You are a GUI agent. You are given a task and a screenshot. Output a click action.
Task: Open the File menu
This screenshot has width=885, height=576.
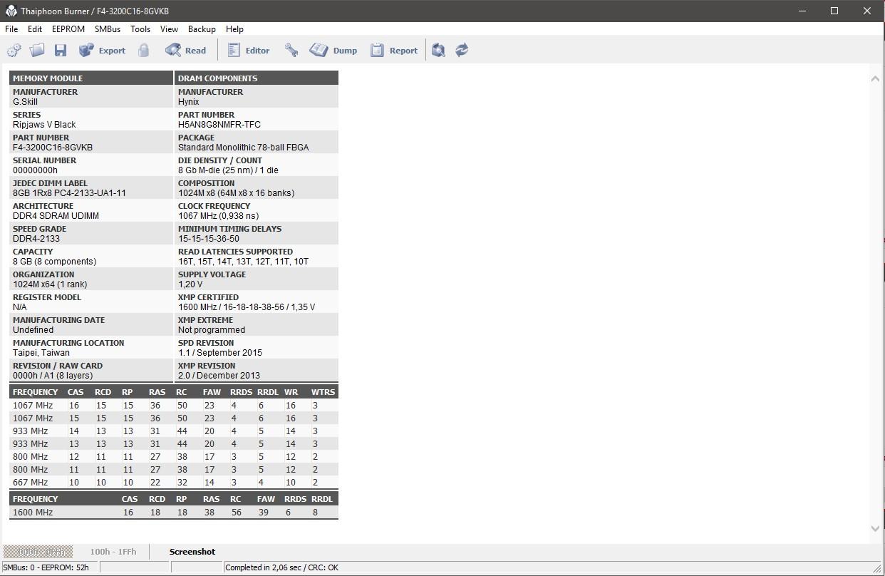click(11, 29)
